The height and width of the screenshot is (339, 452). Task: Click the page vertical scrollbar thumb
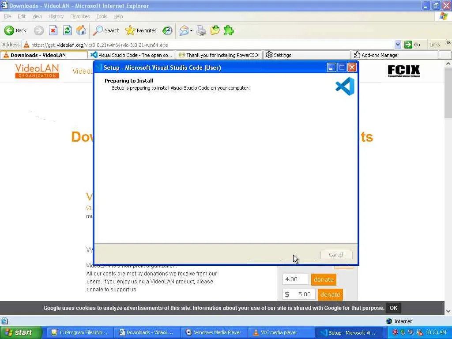(x=448, y=94)
